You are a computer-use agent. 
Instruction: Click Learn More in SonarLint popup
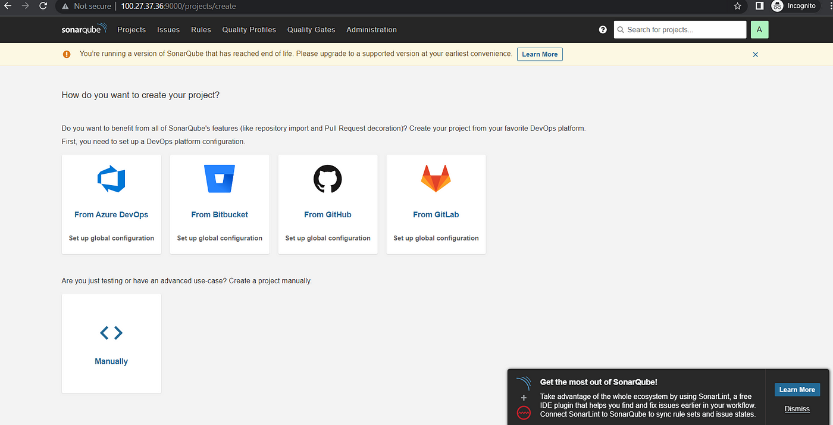click(797, 390)
